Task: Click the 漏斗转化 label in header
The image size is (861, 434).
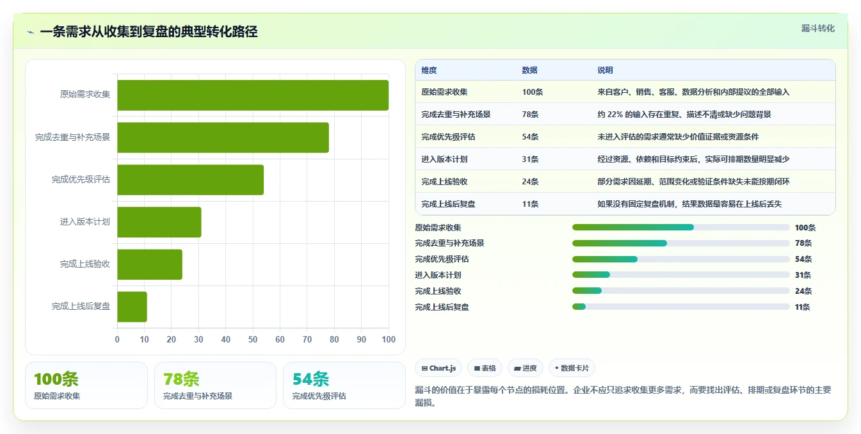Action: pos(817,28)
